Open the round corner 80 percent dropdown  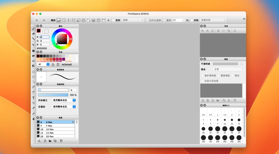(178, 20)
